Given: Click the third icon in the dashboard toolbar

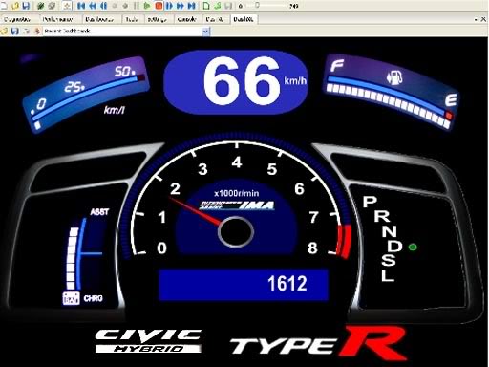Looking at the screenshot, I should pos(26,32).
